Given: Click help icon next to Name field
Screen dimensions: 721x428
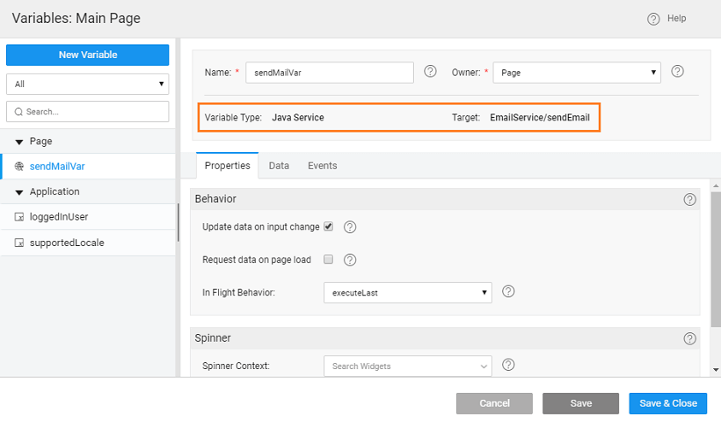Looking at the screenshot, I should point(430,71).
